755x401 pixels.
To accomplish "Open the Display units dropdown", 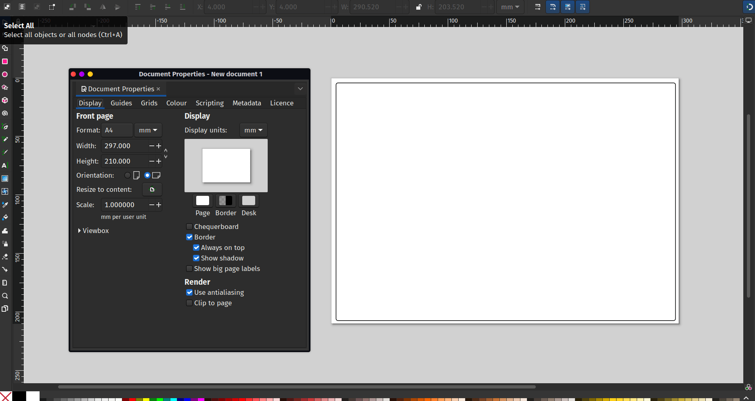I will tap(253, 130).
